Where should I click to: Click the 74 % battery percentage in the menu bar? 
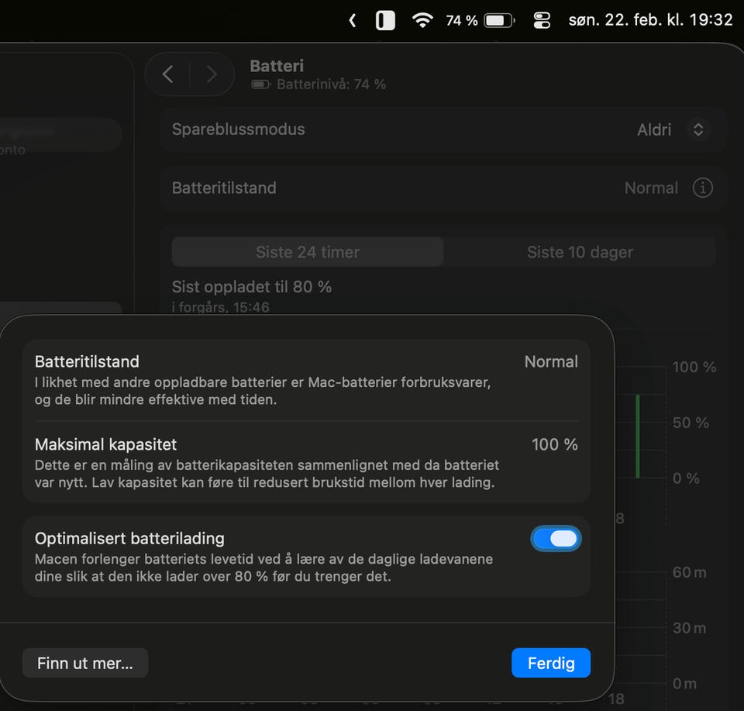tap(461, 20)
